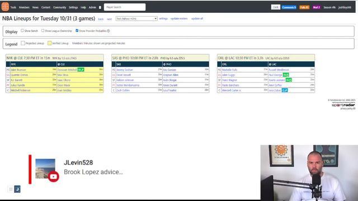Open Devin Vassell's player link

pyautogui.click(x=124, y=75)
